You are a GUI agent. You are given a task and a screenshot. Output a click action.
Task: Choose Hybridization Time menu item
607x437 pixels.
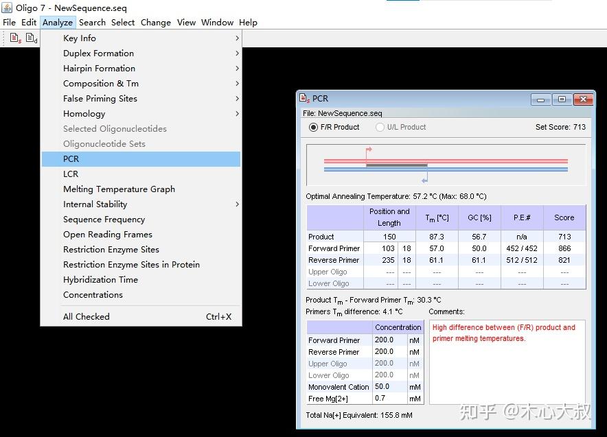[141, 279]
